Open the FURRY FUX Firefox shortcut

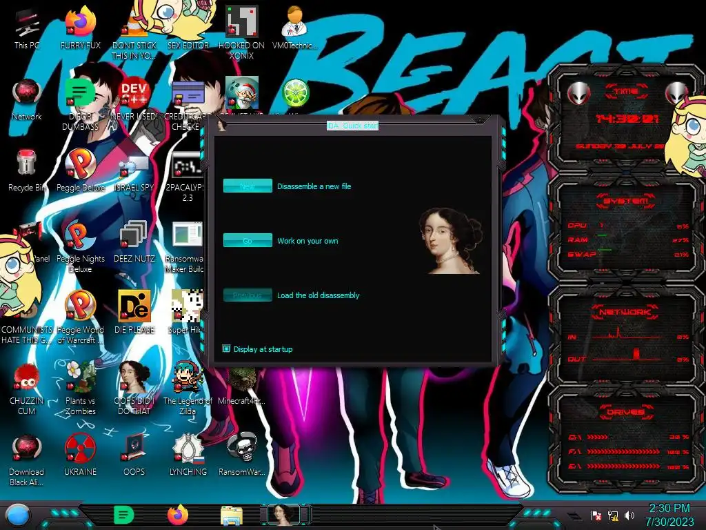pyautogui.click(x=80, y=28)
